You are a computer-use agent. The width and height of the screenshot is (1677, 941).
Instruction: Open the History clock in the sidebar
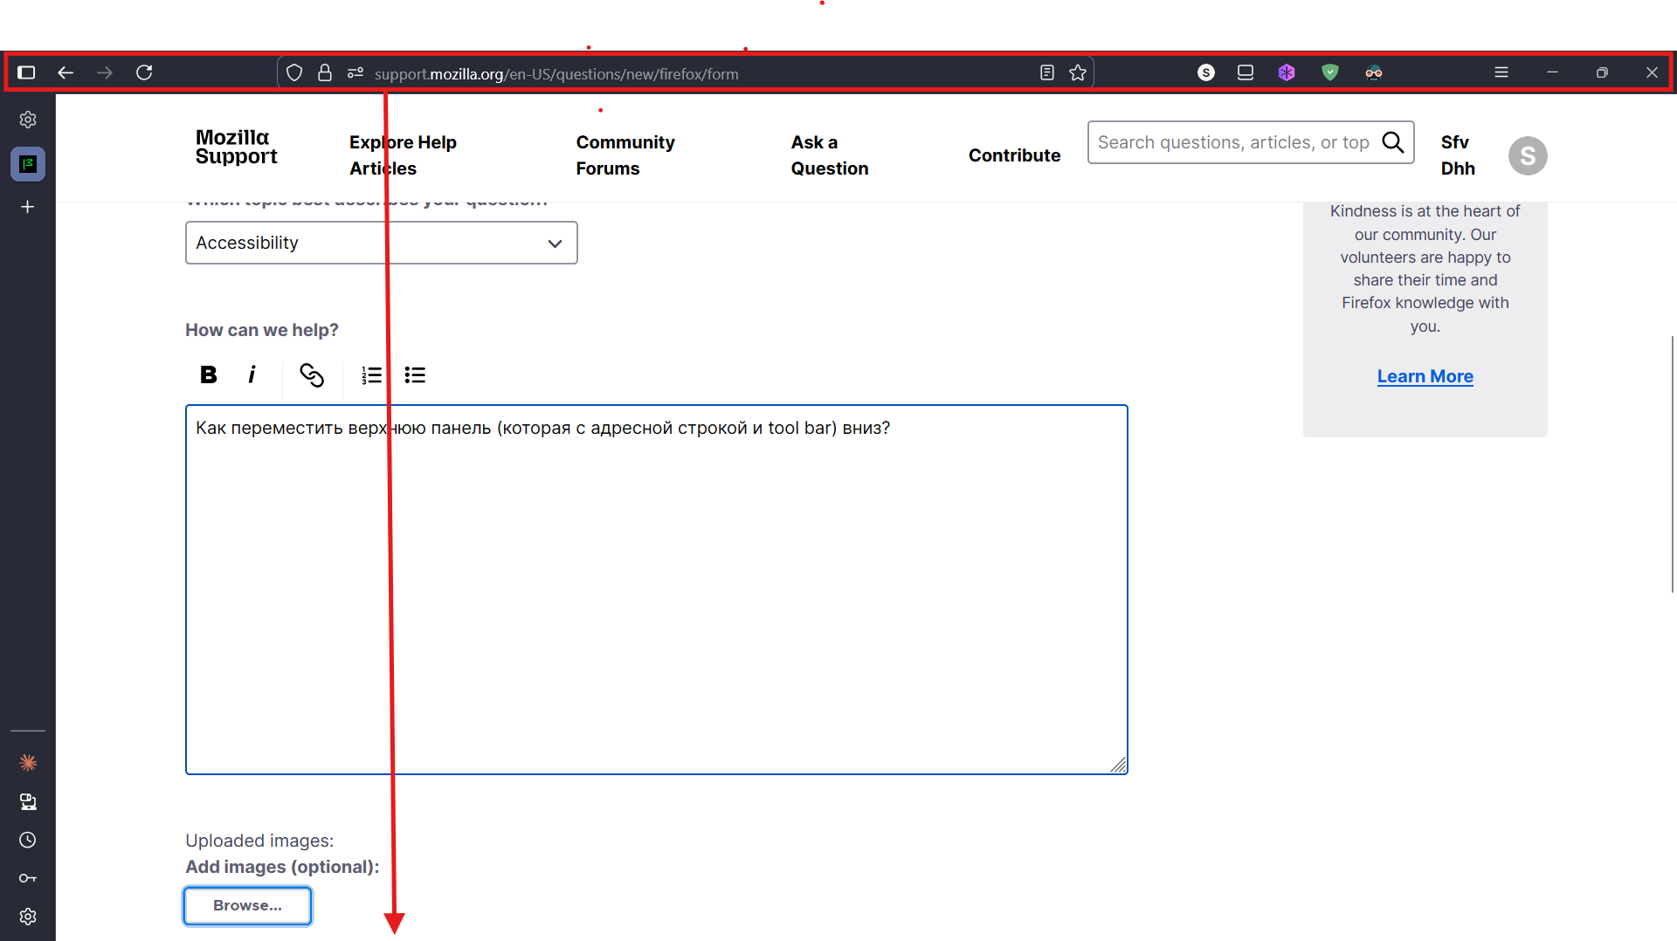click(x=28, y=840)
